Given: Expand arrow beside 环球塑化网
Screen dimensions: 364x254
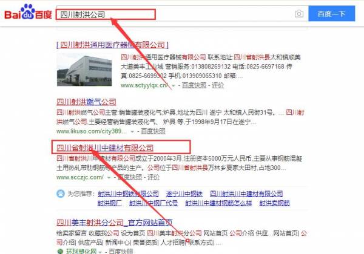Looking at the screenshot, I should click(x=100, y=252).
